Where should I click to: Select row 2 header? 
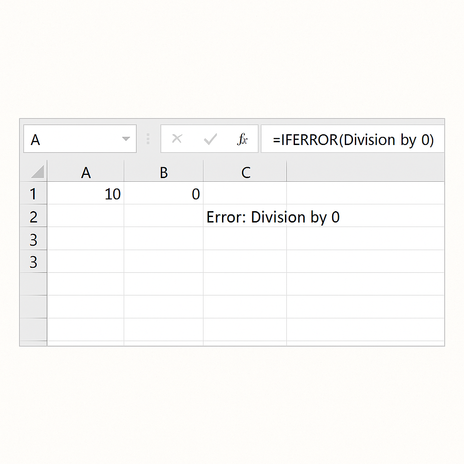(33, 217)
